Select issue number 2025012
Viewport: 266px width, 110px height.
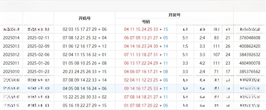tap(11, 55)
